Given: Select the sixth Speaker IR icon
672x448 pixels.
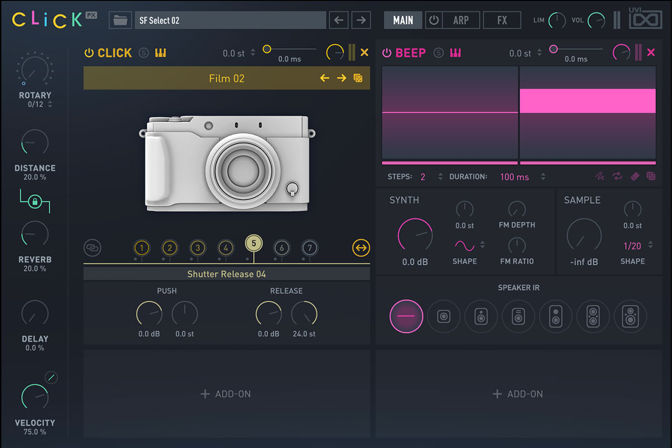Looking at the screenshot, I should click(x=593, y=316).
